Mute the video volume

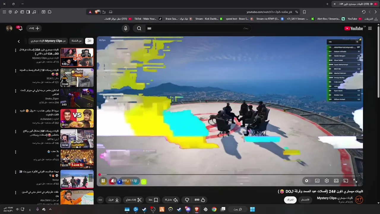[x=113, y=181]
